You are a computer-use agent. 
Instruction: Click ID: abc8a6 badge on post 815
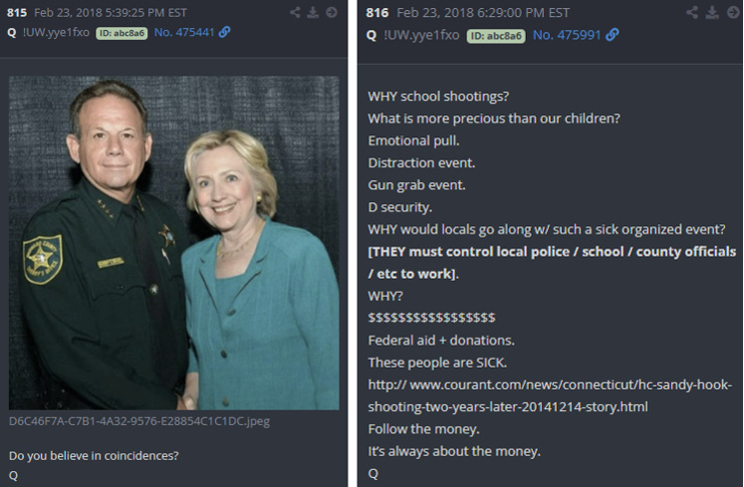[x=122, y=33]
